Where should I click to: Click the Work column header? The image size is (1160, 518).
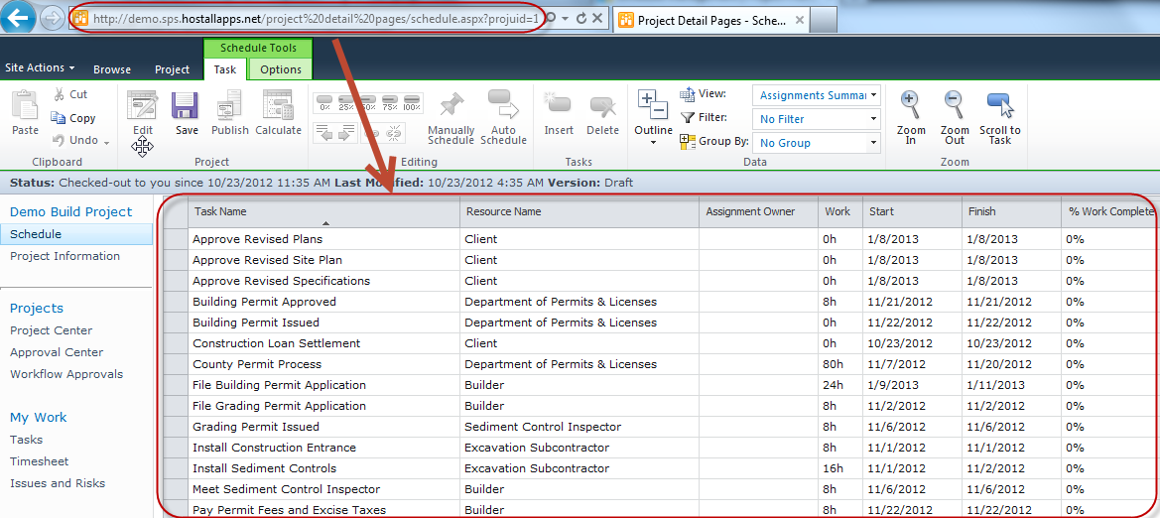click(x=840, y=212)
